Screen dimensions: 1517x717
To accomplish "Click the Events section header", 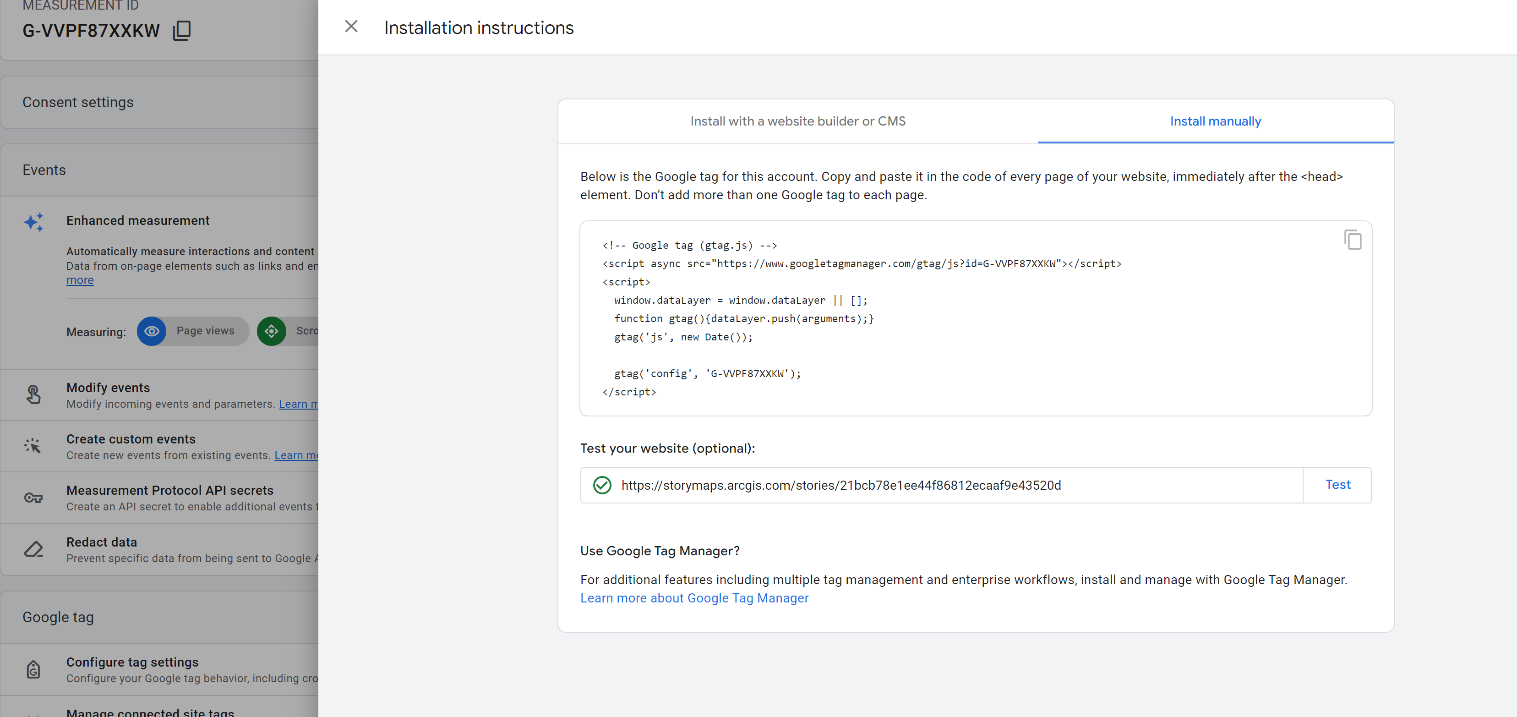I will pos(159,170).
